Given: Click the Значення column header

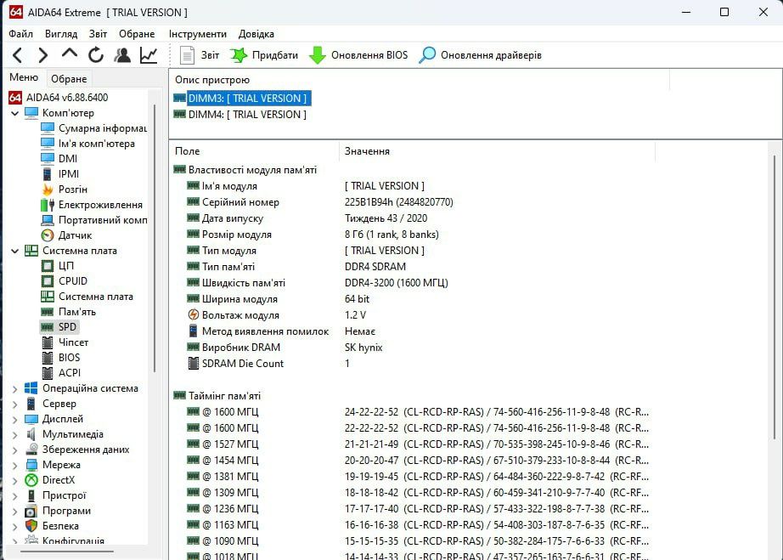Looking at the screenshot, I should 497,151.
